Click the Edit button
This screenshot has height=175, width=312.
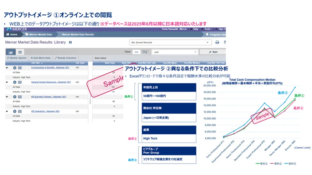click(x=213, y=52)
